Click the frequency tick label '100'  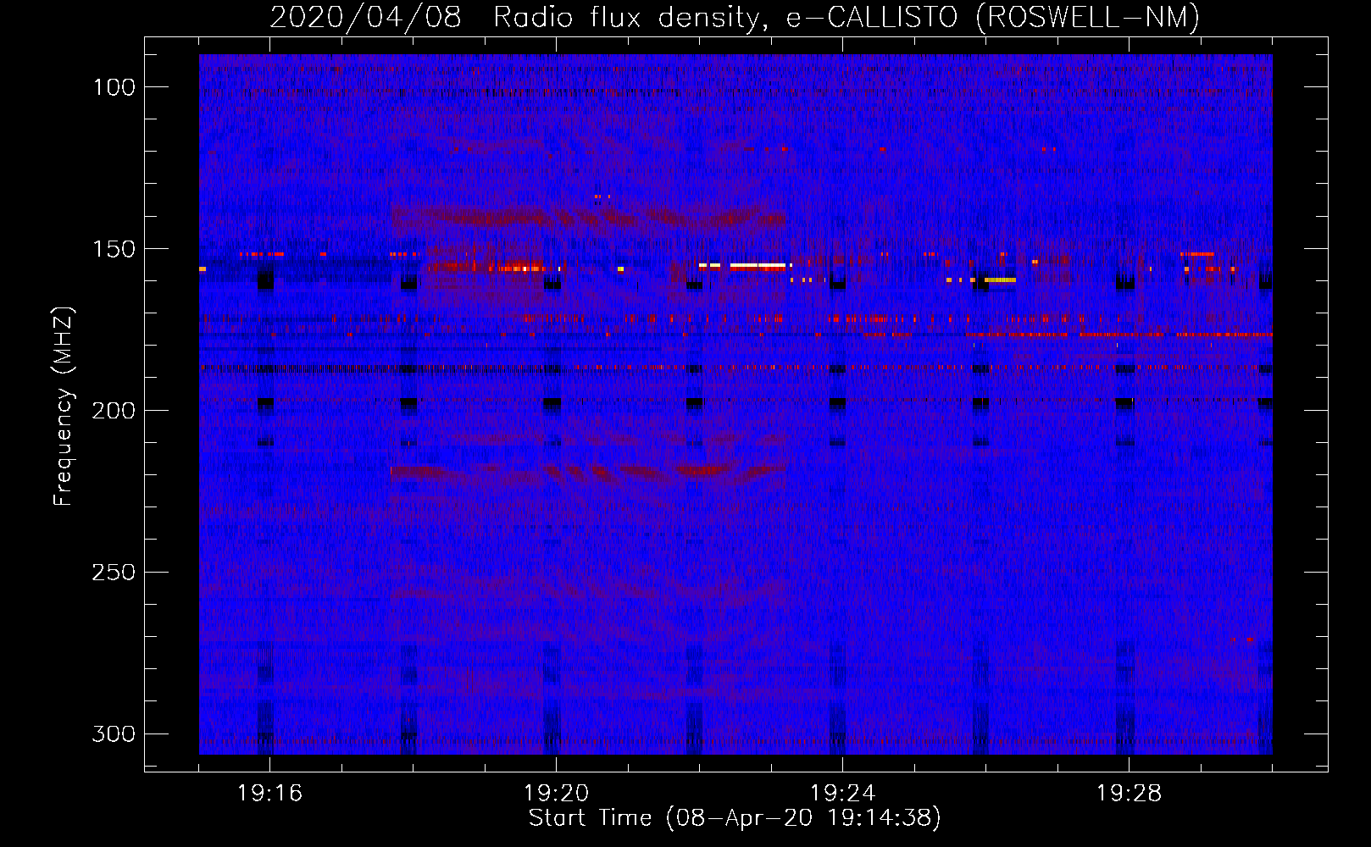[x=114, y=87]
